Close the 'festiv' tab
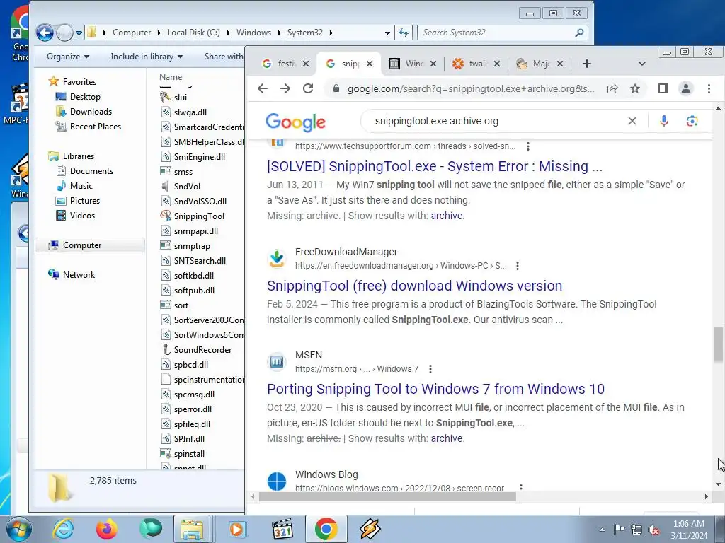The image size is (725, 543). click(x=306, y=64)
